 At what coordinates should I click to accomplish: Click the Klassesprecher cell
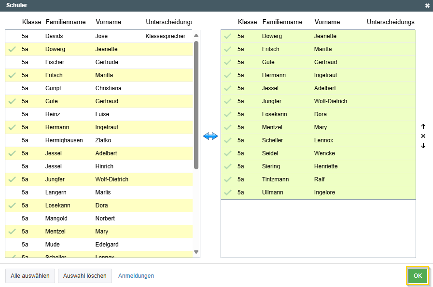(166, 36)
